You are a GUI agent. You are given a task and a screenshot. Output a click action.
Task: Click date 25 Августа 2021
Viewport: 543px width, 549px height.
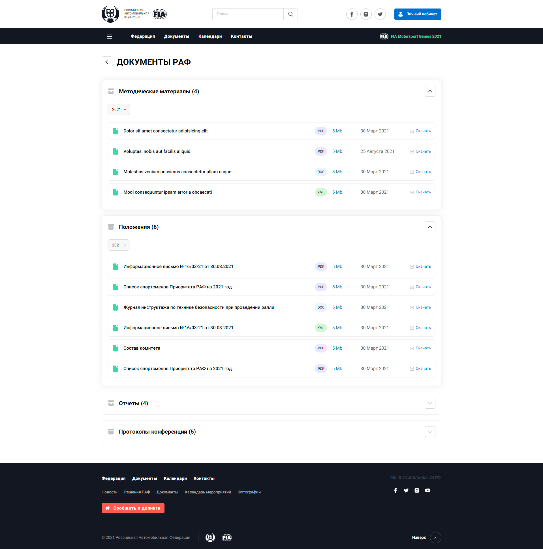point(377,151)
